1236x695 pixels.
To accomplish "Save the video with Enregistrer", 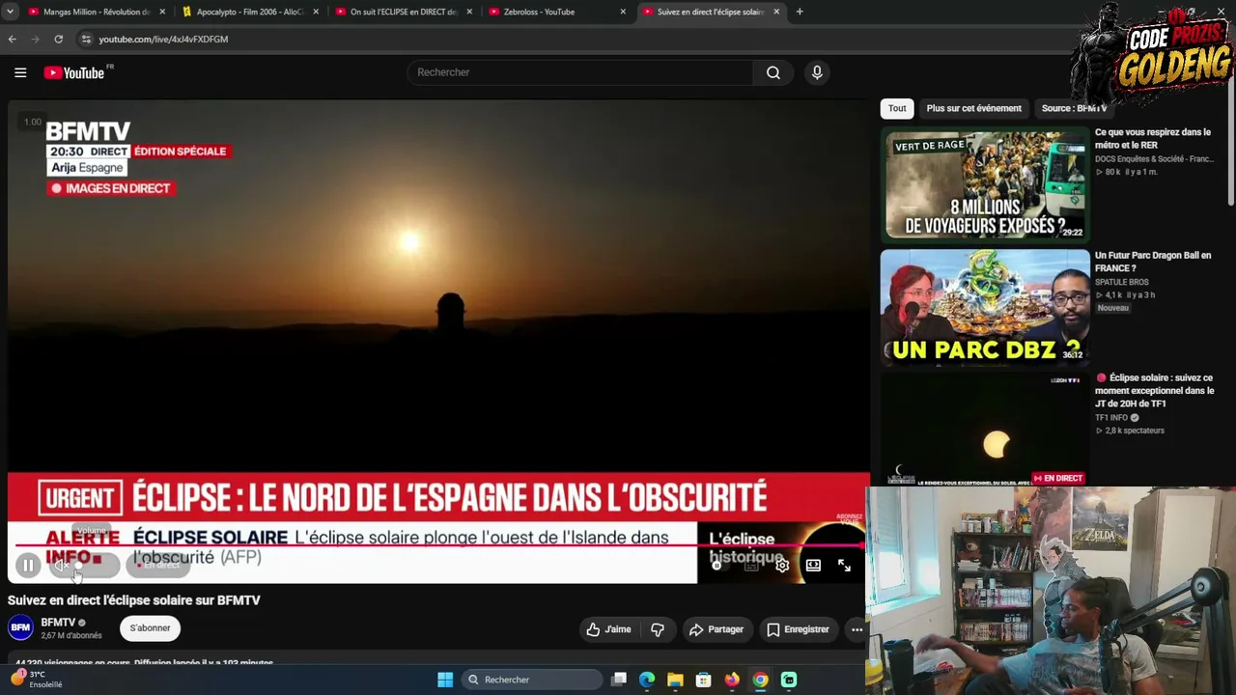I will [x=798, y=629].
